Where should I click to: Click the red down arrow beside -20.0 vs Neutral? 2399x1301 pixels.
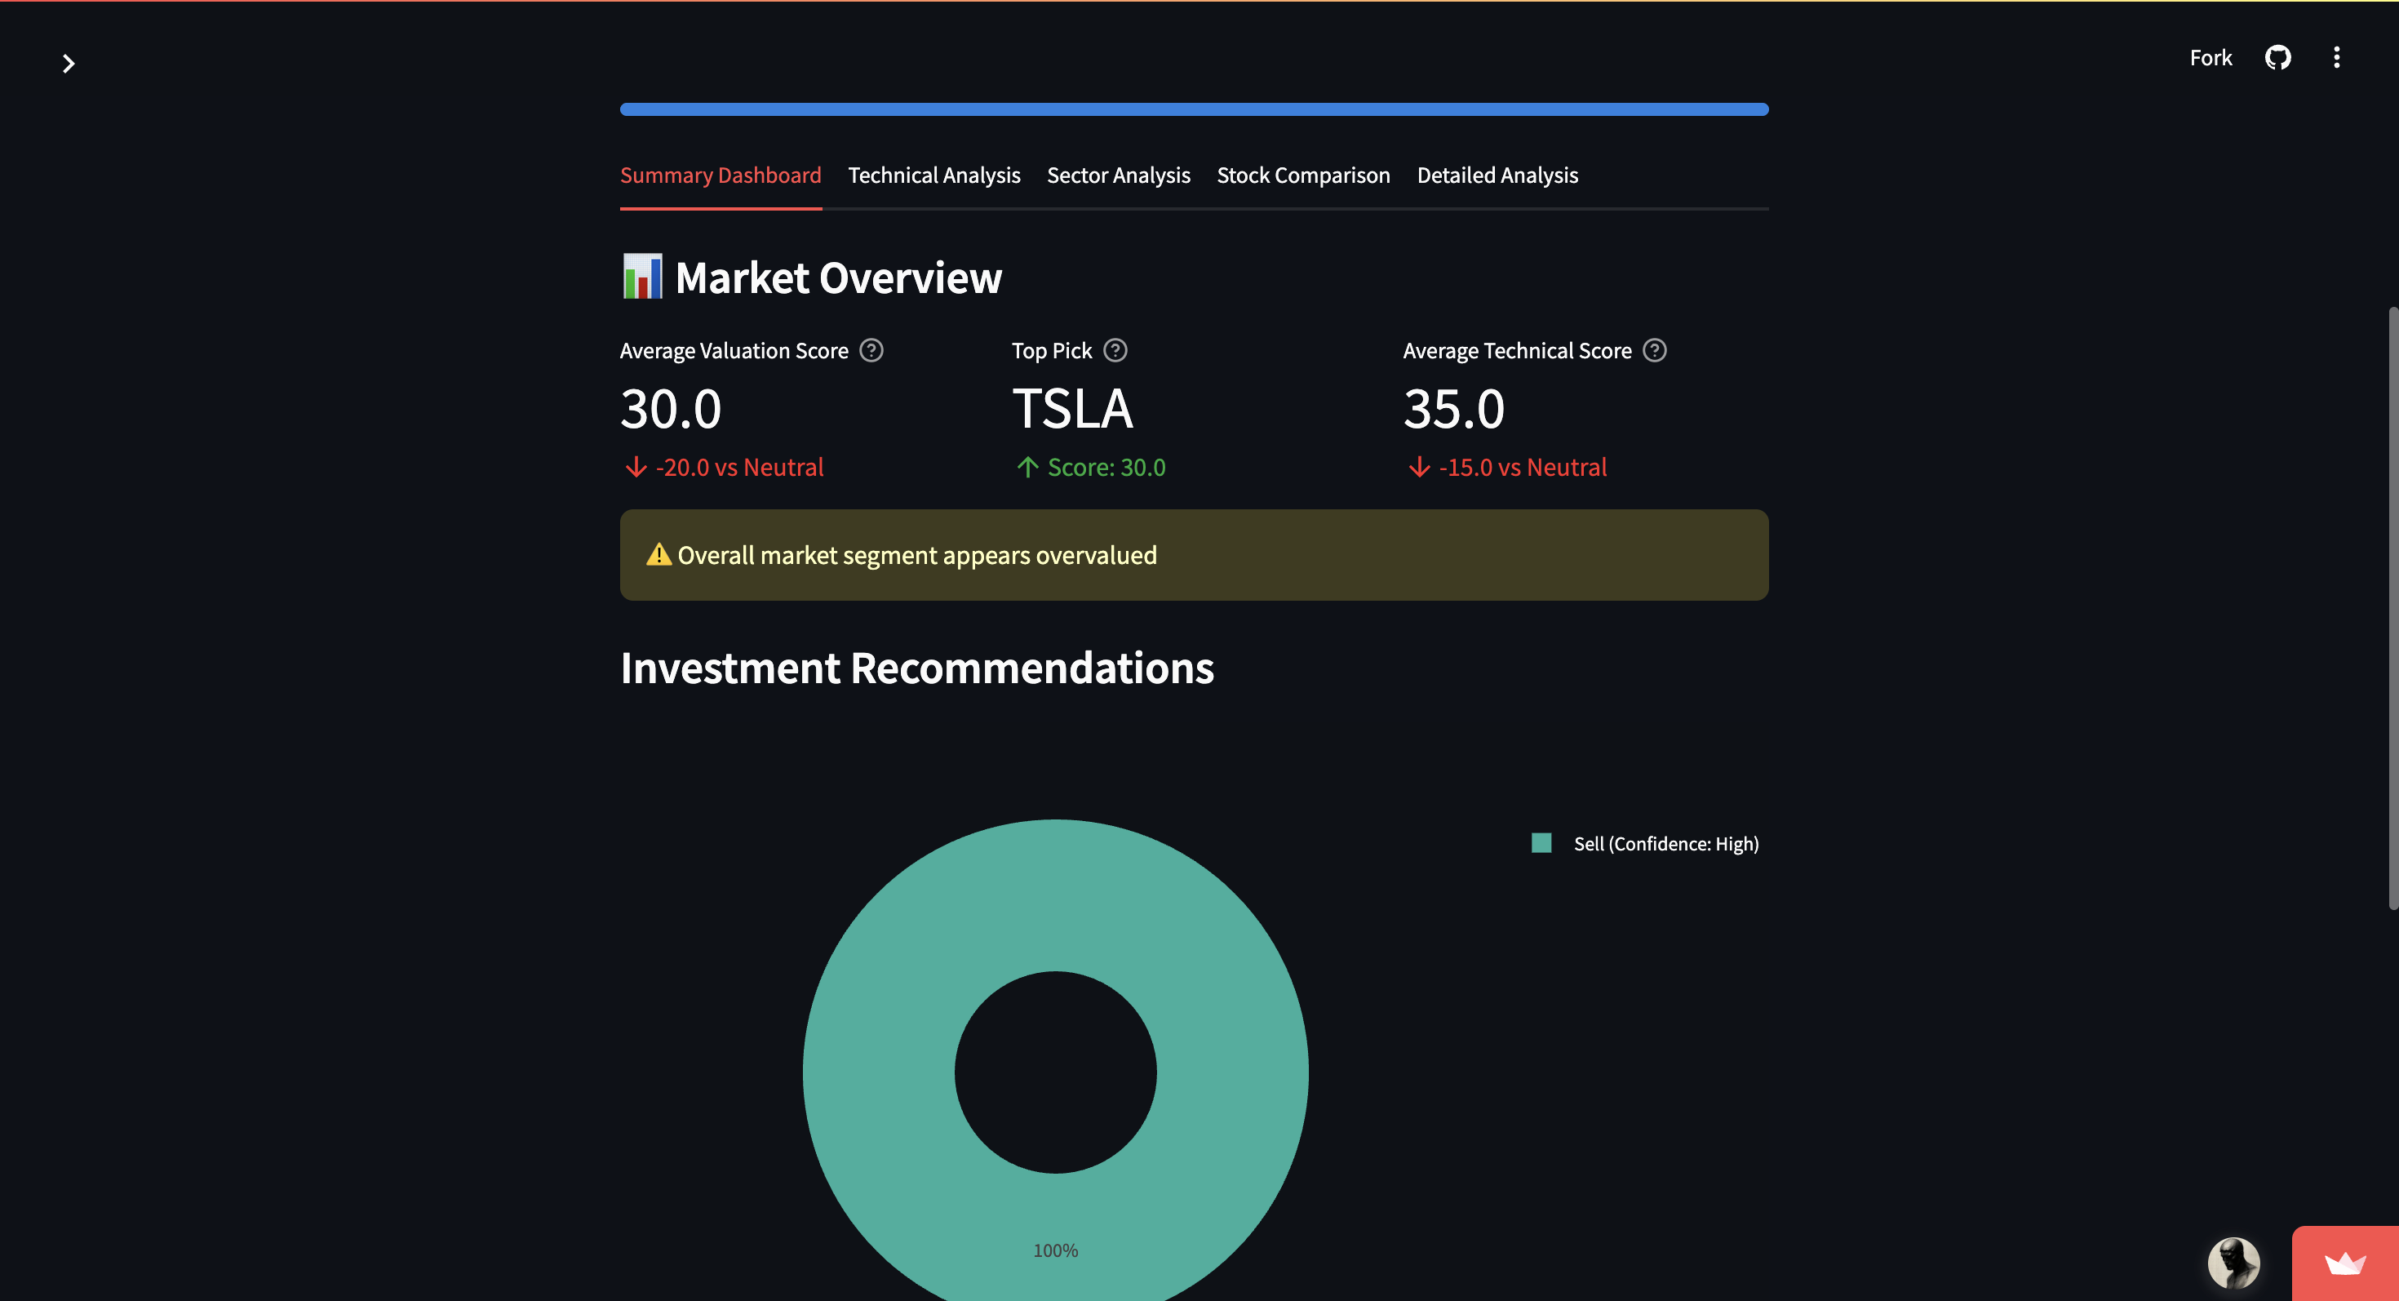point(635,467)
